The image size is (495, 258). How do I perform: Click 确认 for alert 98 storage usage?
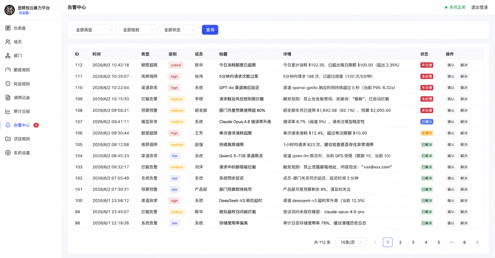pos(451,223)
